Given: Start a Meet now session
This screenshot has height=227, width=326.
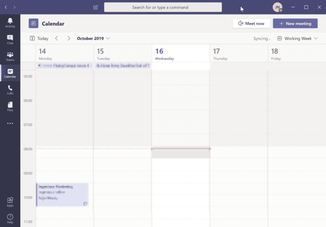Looking at the screenshot, I should [x=251, y=23].
